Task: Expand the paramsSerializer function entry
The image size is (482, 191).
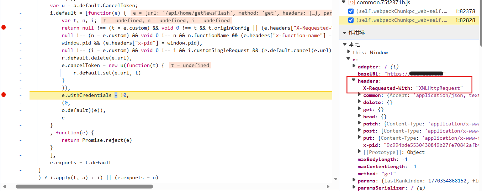Action: 354,187
